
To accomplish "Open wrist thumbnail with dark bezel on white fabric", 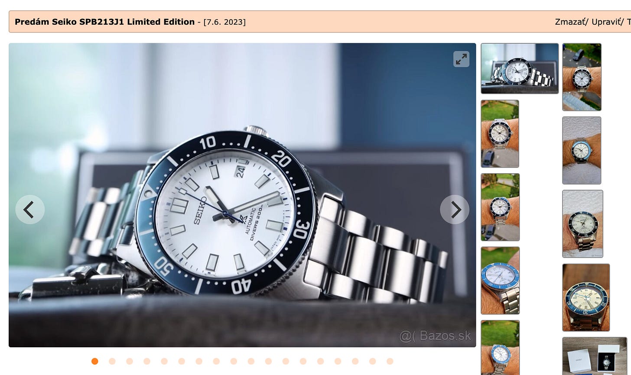I will click(x=582, y=224).
